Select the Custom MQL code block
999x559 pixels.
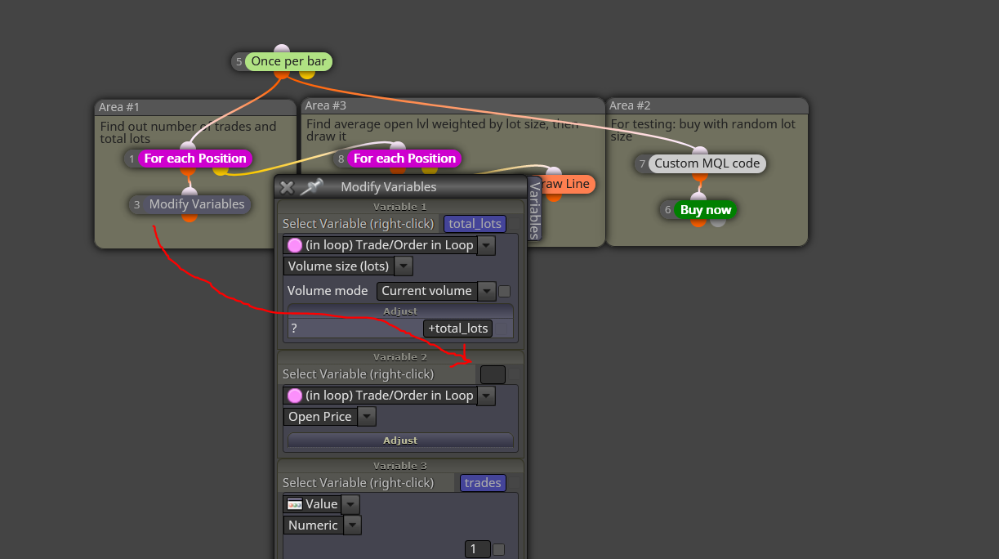coord(707,163)
